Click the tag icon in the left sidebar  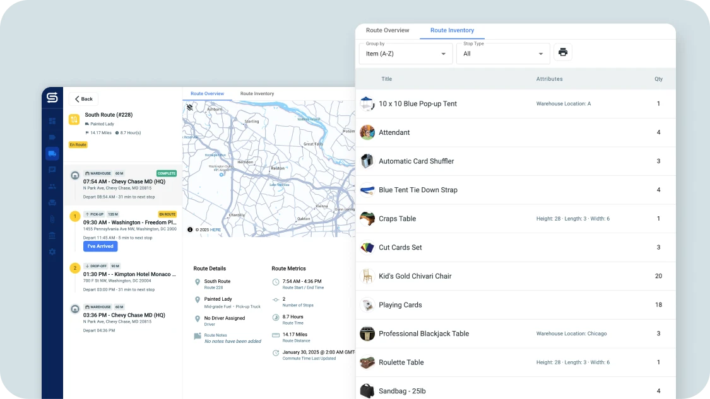point(52,137)
